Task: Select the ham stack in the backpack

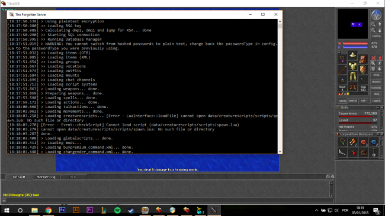Action: tap(353, 142)
